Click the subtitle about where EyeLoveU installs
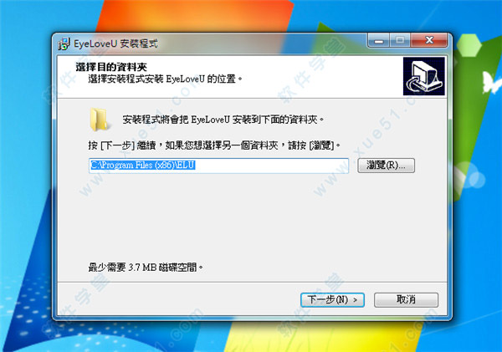This screenshot has width=502, height=352. click(x=165, y=79)
